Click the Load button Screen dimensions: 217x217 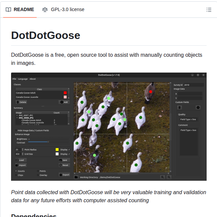click(21, 160)
